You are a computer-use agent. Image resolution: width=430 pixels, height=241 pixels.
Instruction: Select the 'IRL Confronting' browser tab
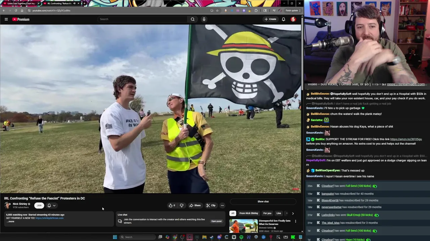[60, 3]
